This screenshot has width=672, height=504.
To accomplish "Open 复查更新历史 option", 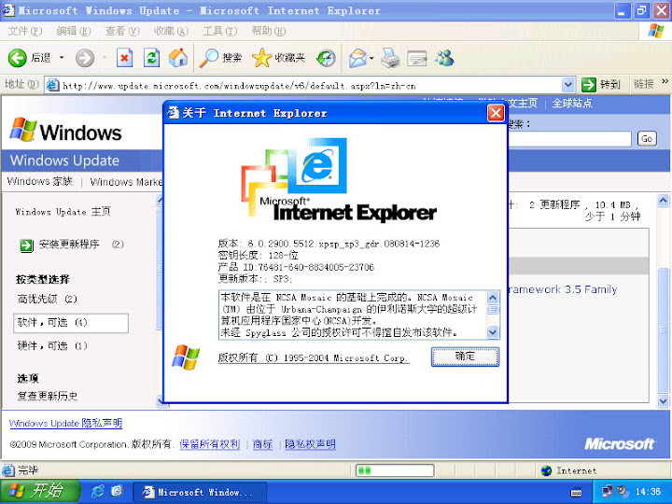I will tap(48, 396).
